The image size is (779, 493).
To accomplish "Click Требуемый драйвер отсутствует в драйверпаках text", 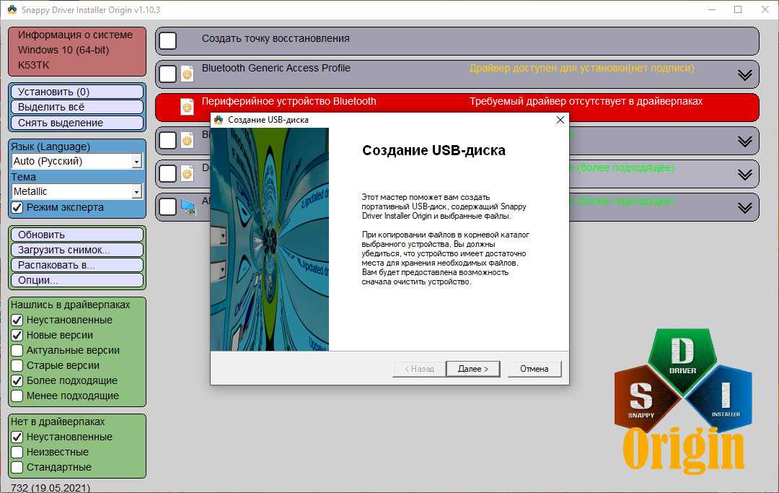I will point(586,101).
